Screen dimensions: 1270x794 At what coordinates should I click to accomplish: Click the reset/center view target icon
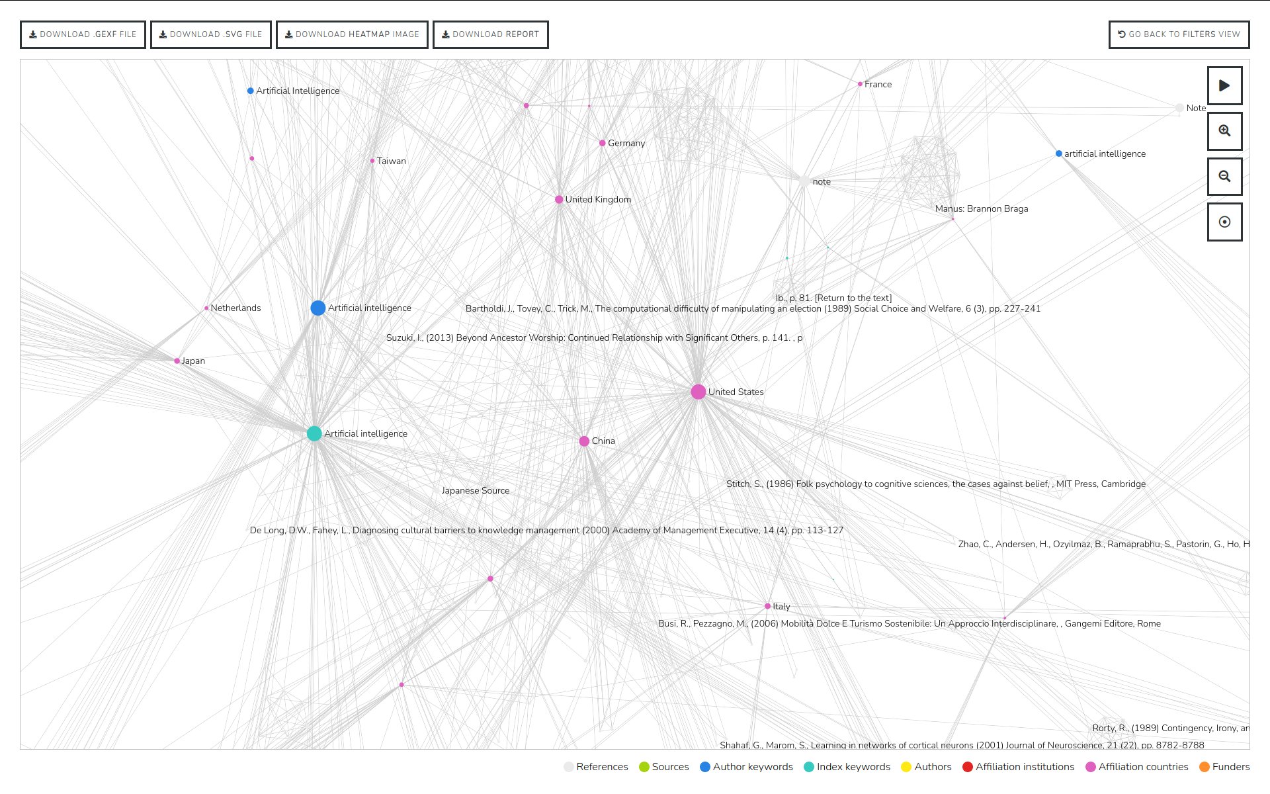click(1224, 222)
